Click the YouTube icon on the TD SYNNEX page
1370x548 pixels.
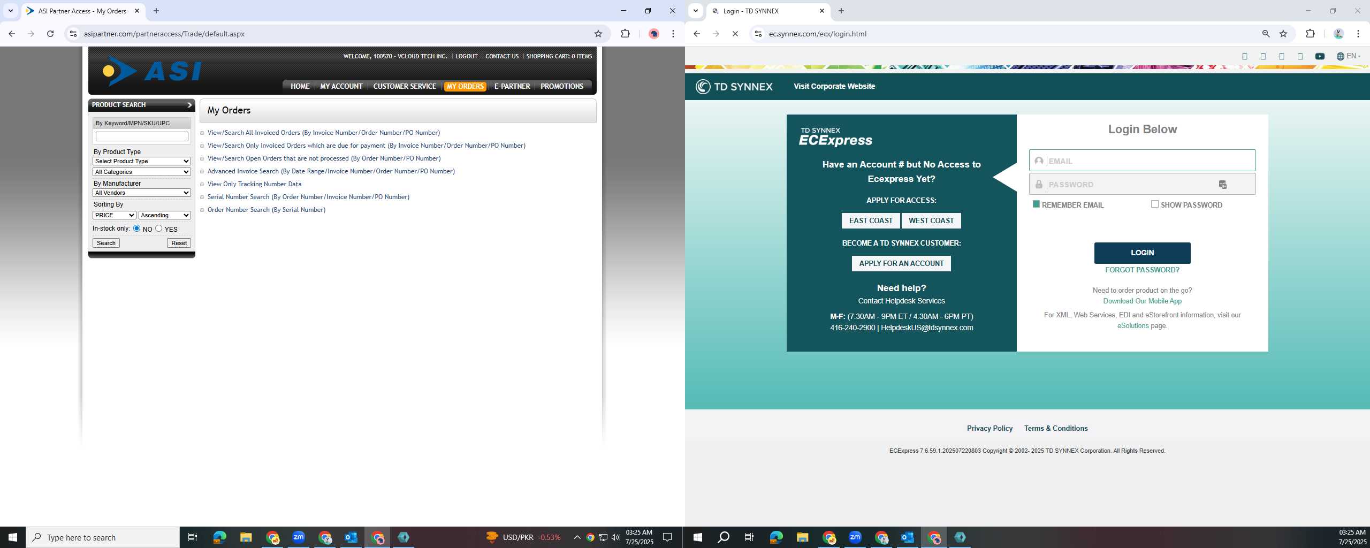point(1320,56)
